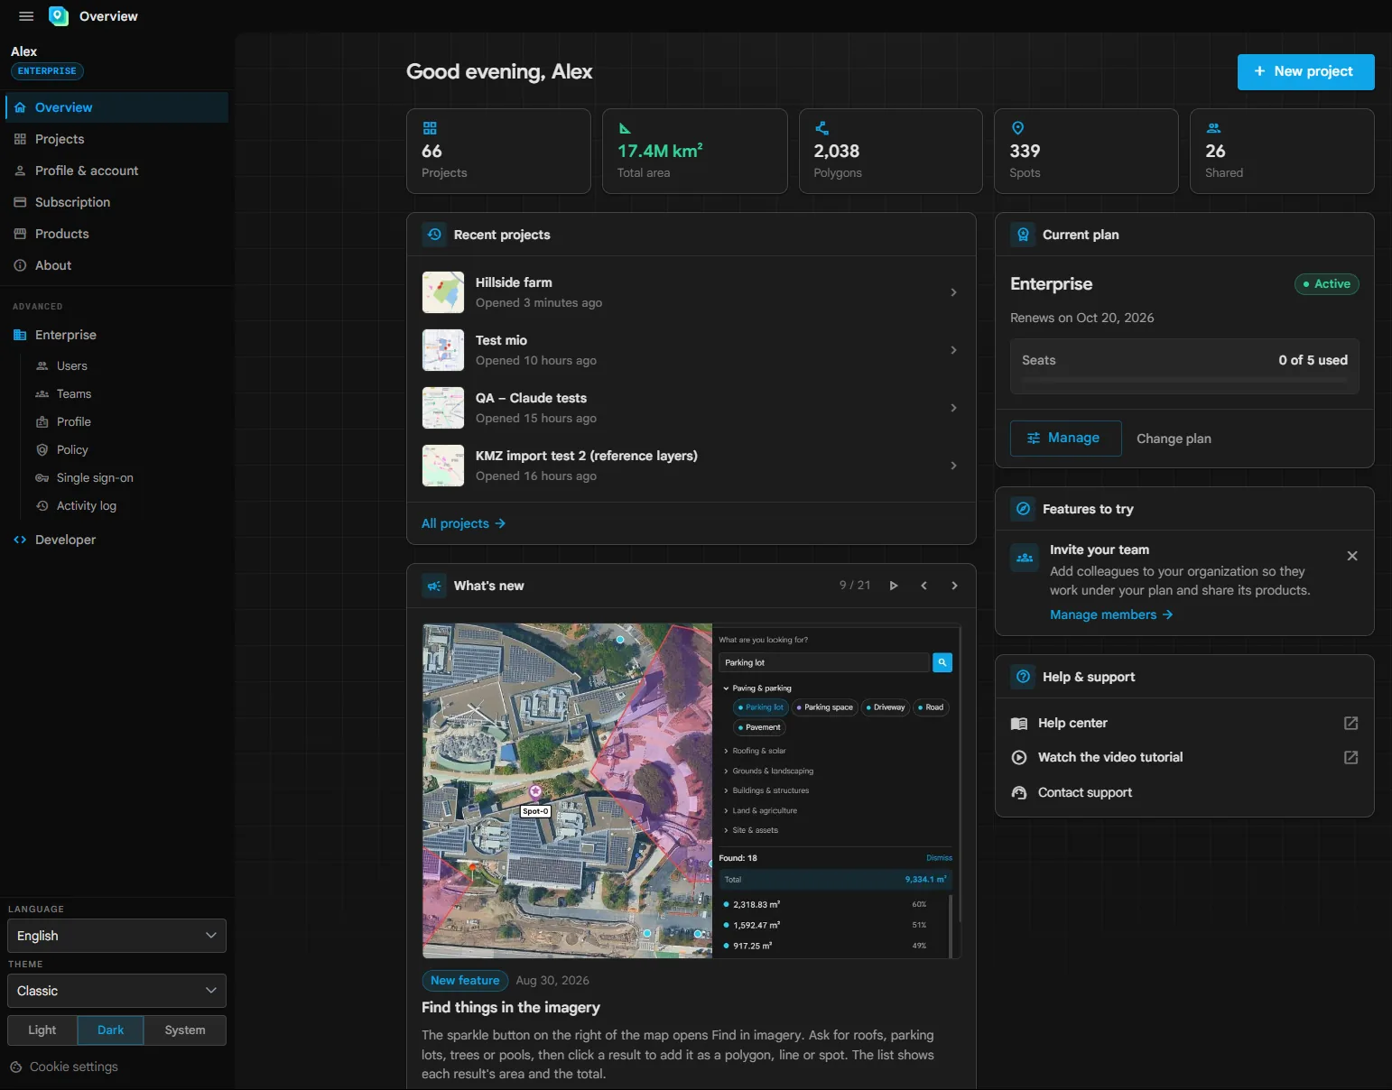Screen dimensions: 1392x1090
Task: Click the What's new megaphone icon
Action: coord(434,586)
